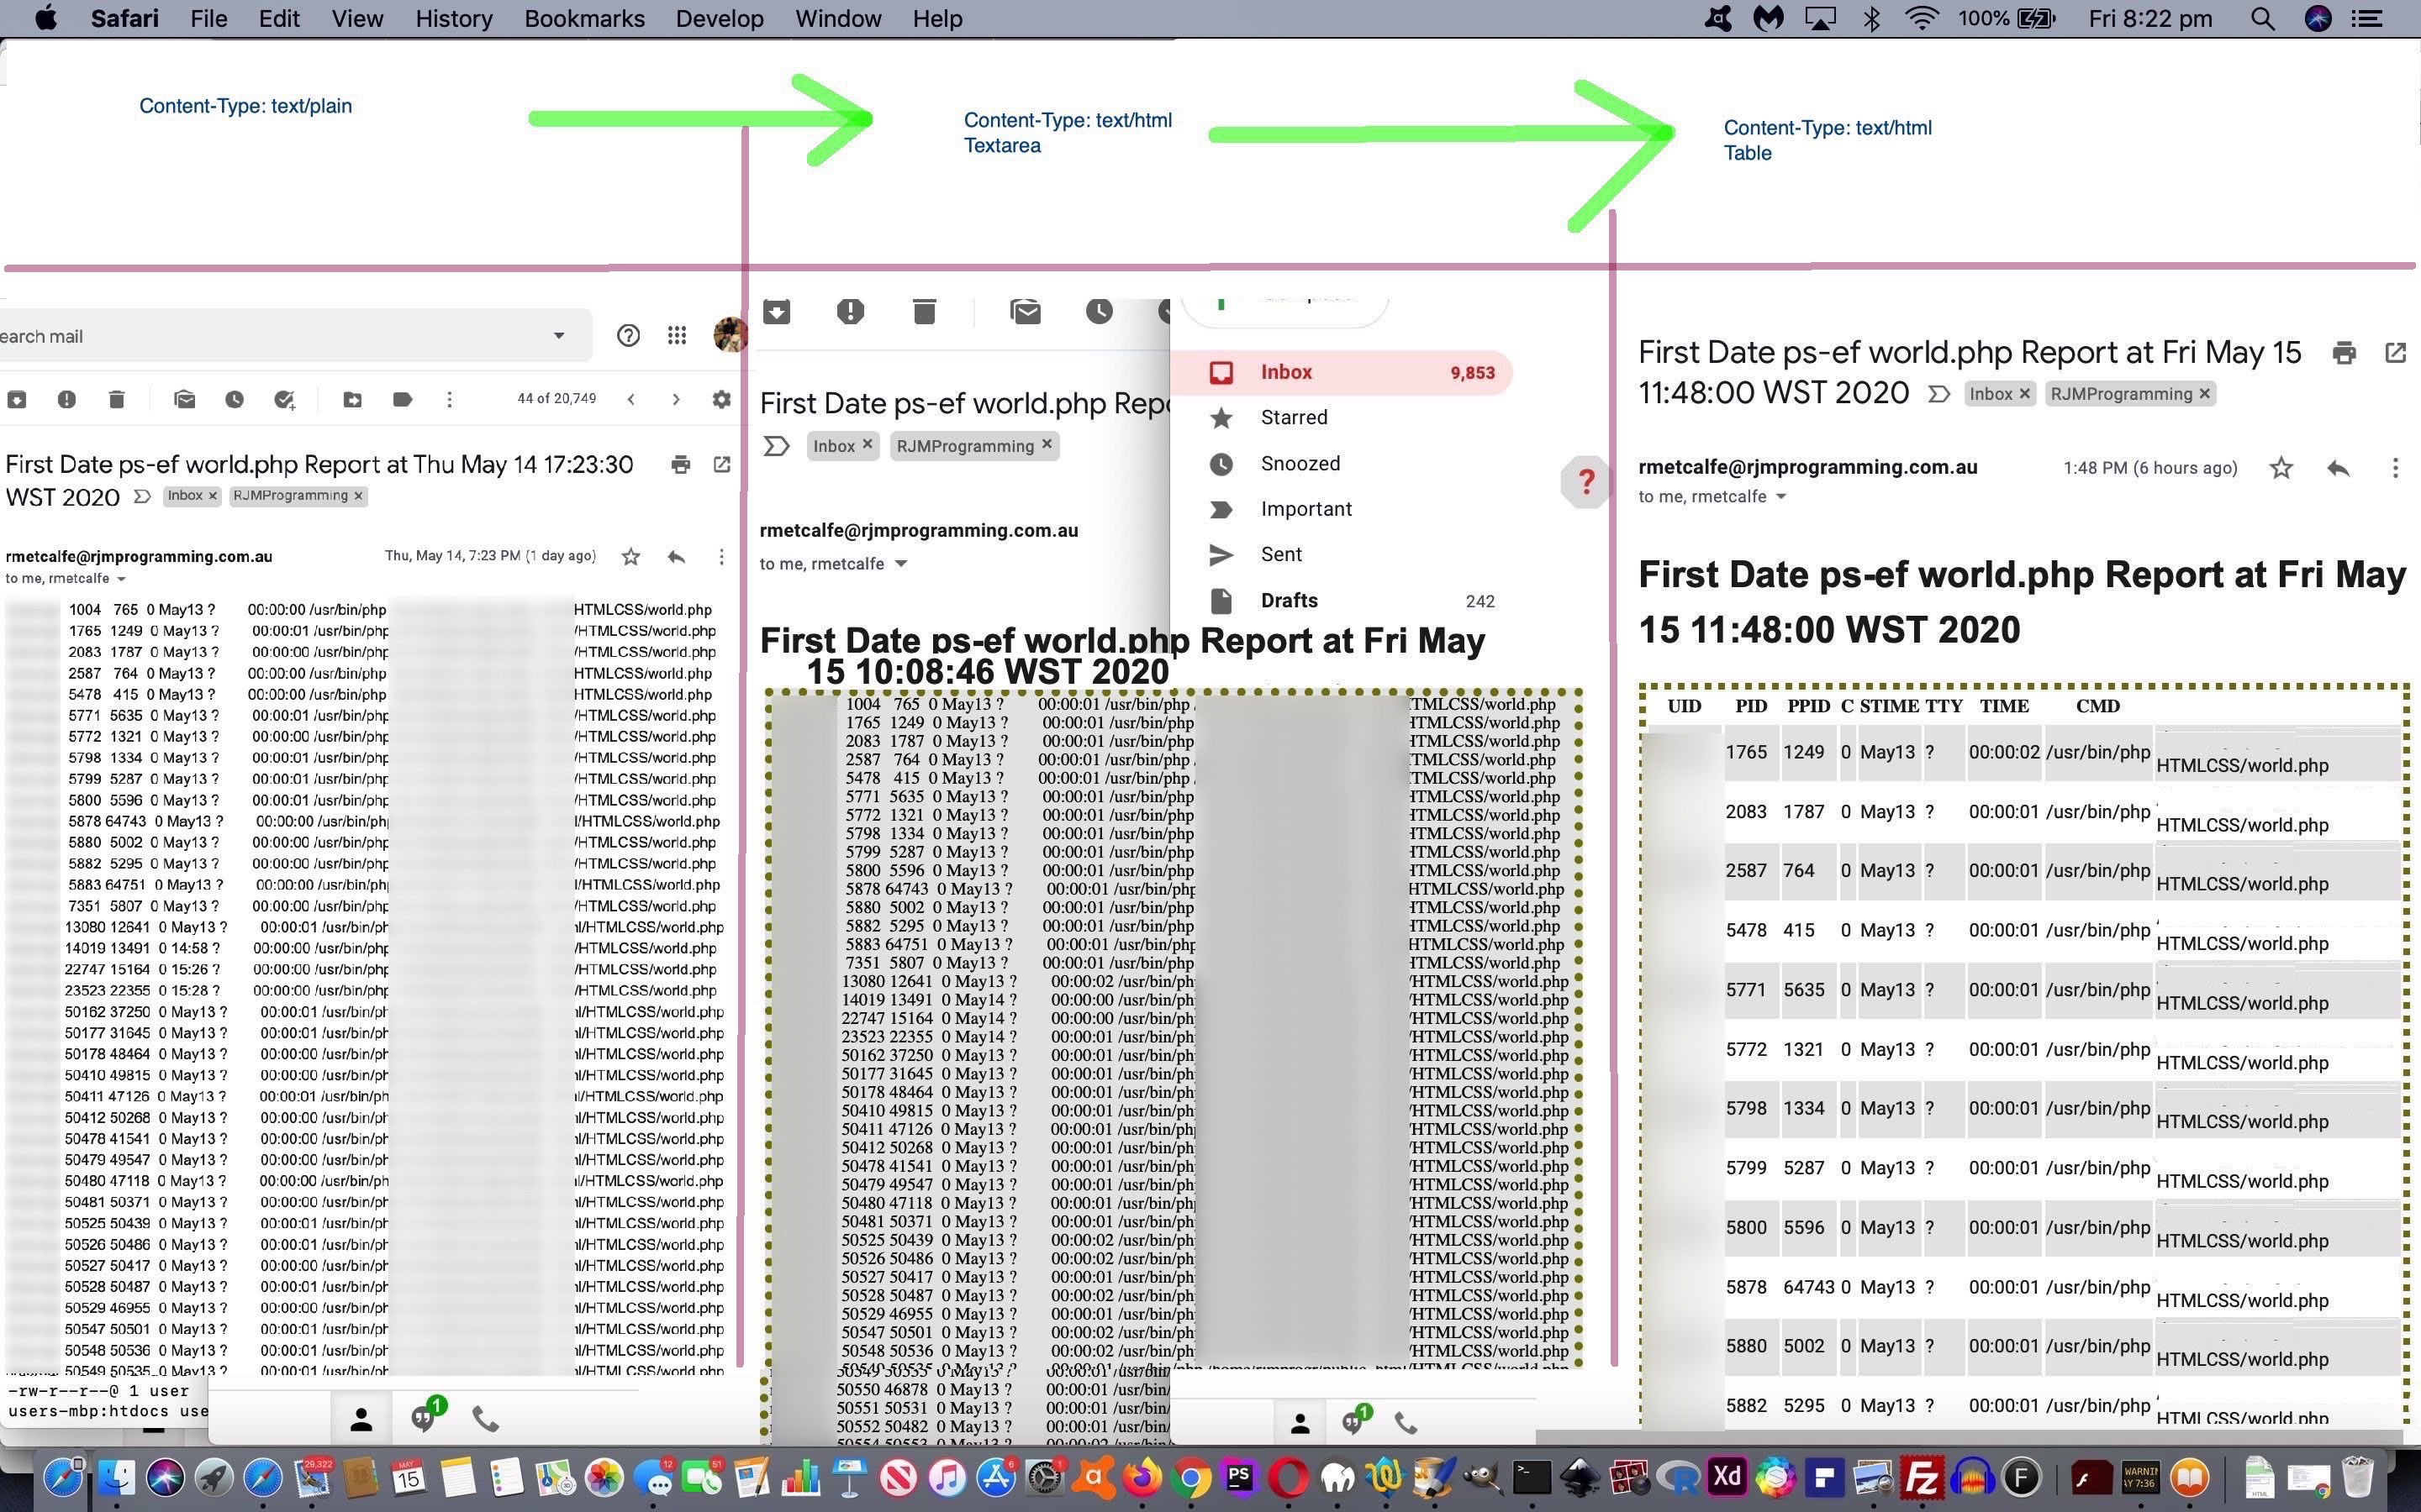Image resolution: width=2421 pixels, height=1512 pixels.
Task: Click Delete icon in middle Gmail toolbar
Action: 925,311
